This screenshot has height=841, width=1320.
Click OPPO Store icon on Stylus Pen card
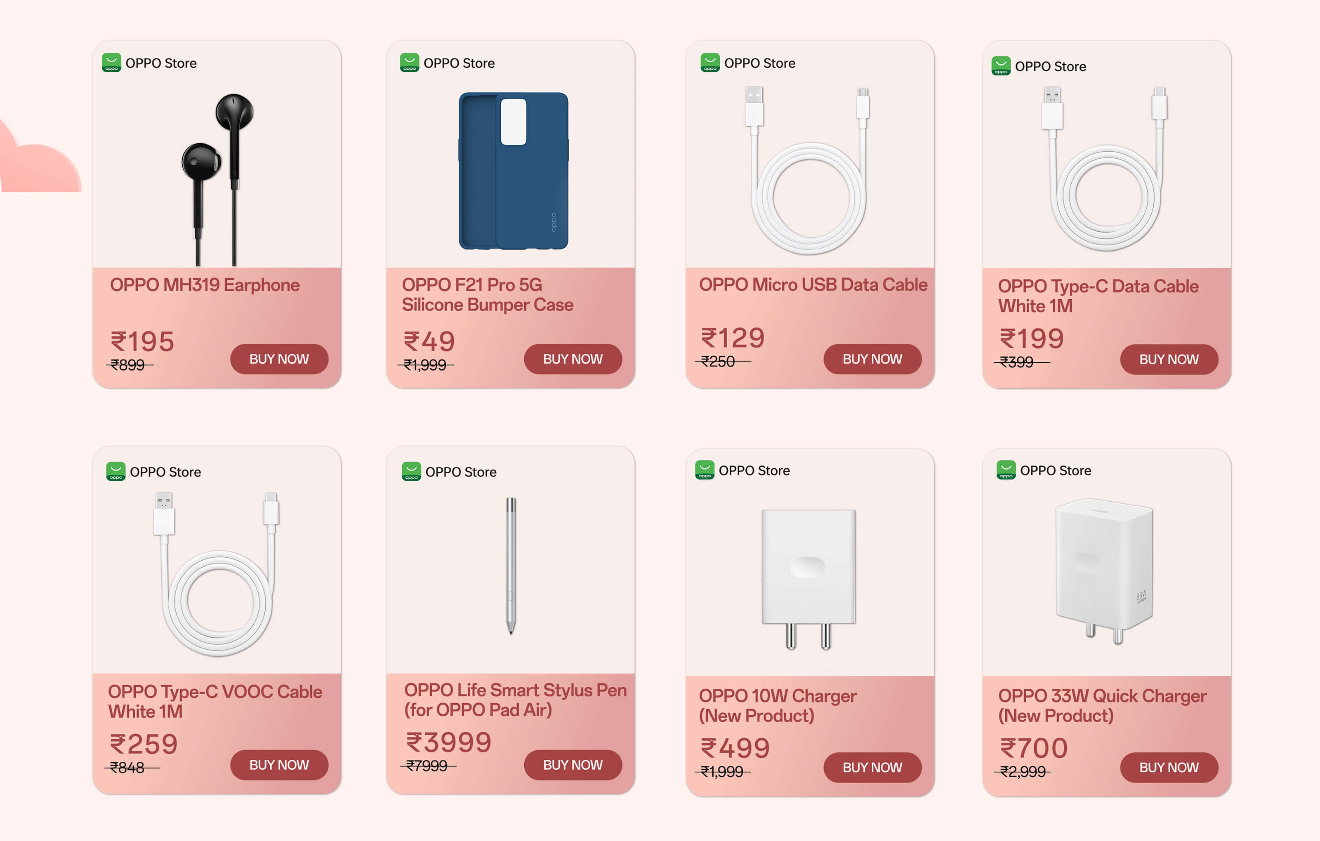[411, 471]
